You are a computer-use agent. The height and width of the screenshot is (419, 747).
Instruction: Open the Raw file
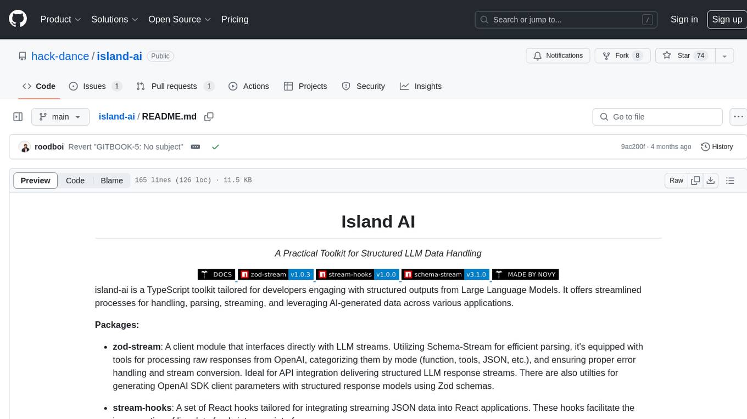676,180
